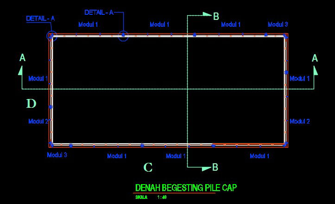Select the arrowhead pointing at the upper B letter

coord(207,14)
